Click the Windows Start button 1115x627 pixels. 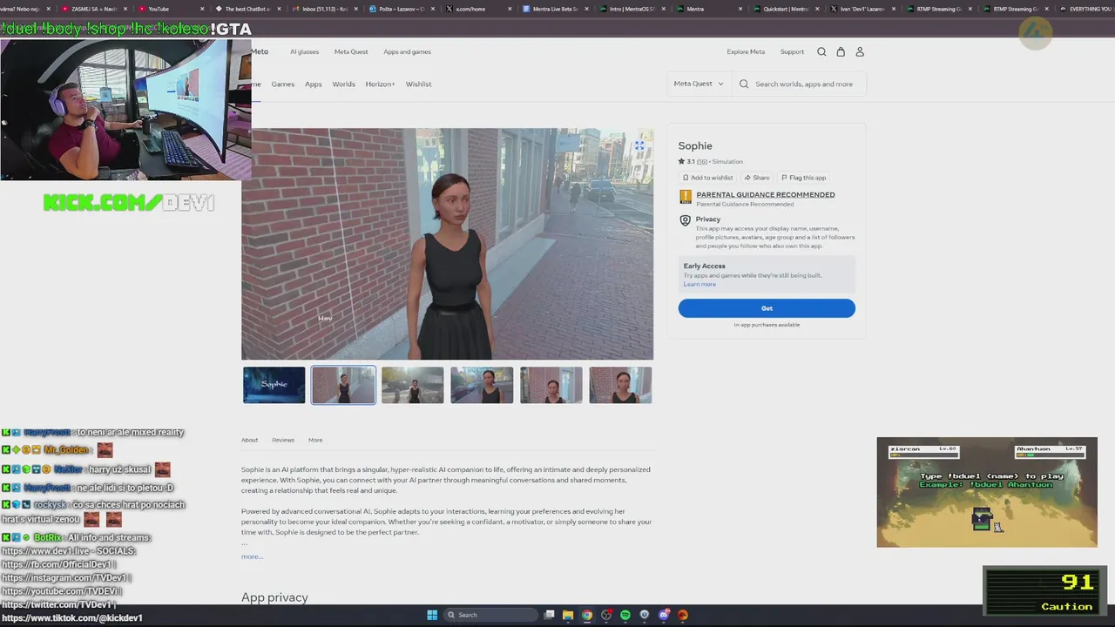pyautogui.click(x=432, y=615)
